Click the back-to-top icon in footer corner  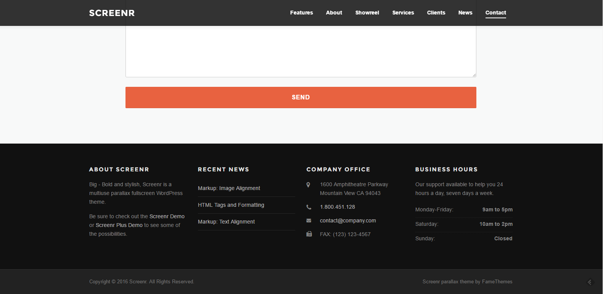coord(590,282)
